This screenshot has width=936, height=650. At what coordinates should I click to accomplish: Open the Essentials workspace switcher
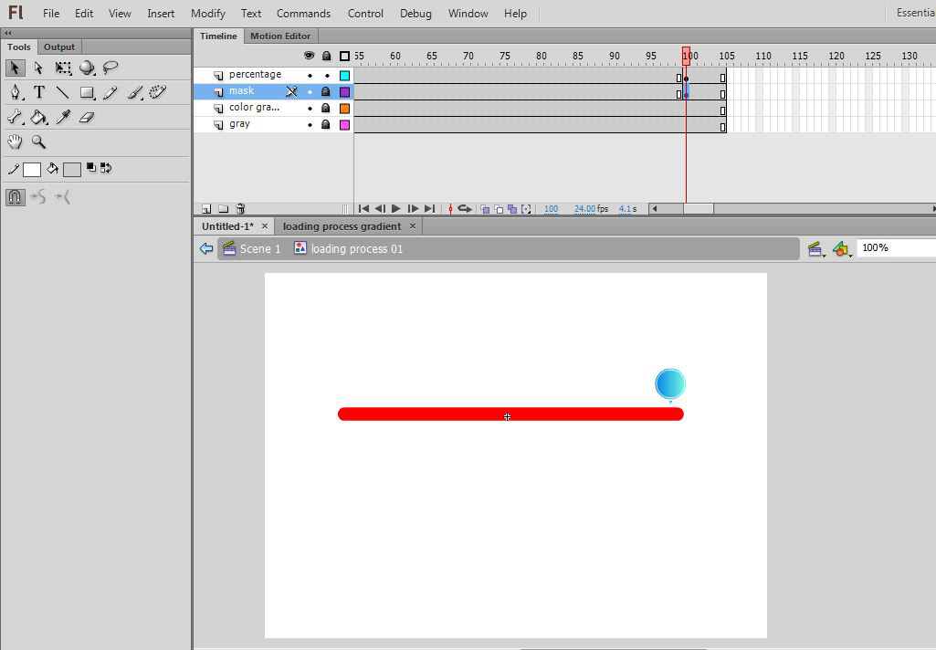tap(915, 13)
